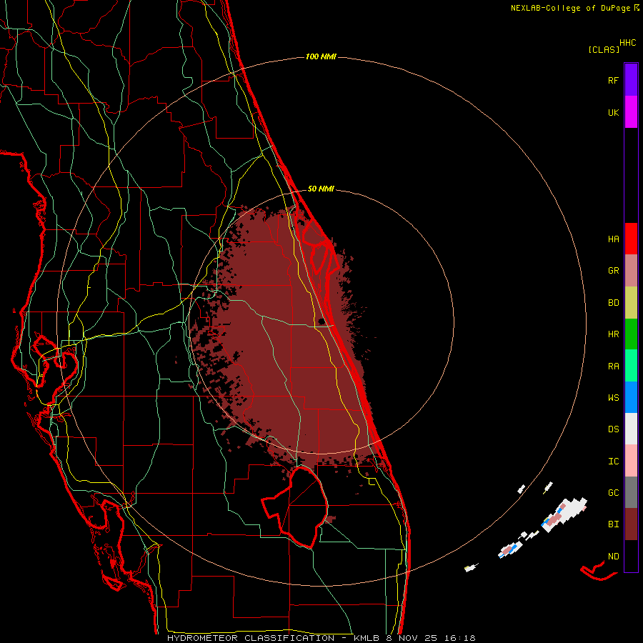The image size is (643, 643).
Task: Click the Hydrometeor Classification KMLB timestamp caption
Action: pos(321,638)
